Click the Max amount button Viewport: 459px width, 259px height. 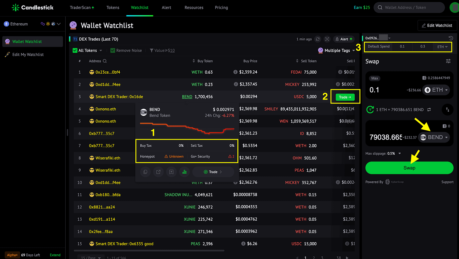coord(375,78)
